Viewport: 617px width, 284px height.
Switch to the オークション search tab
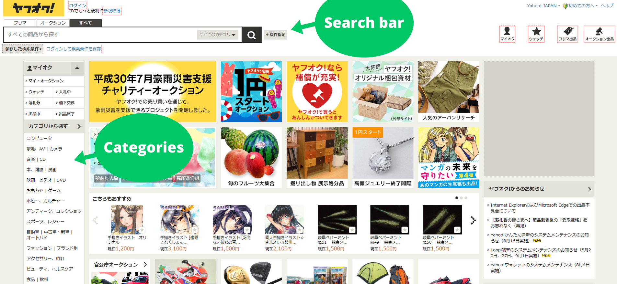53,23
